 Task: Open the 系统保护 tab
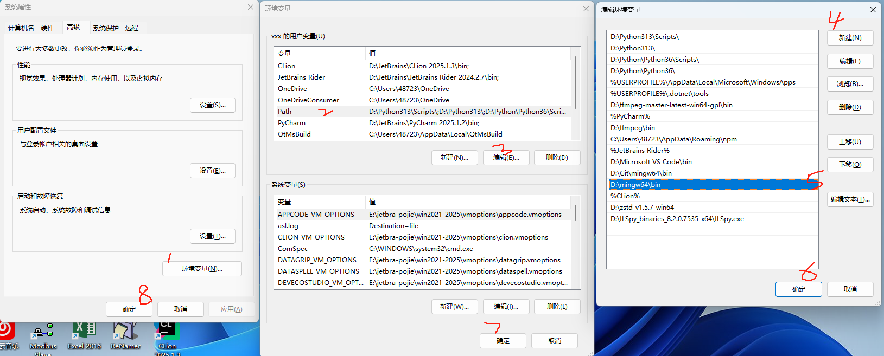105,28
